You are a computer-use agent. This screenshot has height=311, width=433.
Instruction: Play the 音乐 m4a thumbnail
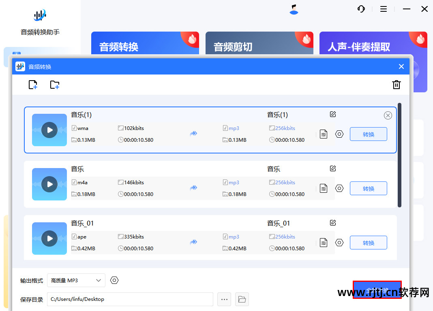click(x=49, y=184)
